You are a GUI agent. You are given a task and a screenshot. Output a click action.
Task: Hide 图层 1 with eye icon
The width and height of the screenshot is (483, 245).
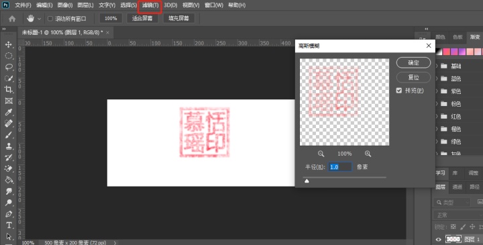[x=438, y=240]
